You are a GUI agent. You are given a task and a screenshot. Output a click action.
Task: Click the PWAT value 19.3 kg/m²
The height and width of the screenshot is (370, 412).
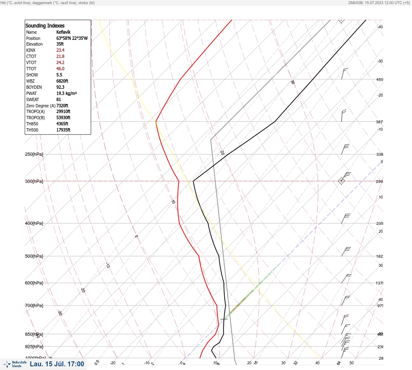67,93
